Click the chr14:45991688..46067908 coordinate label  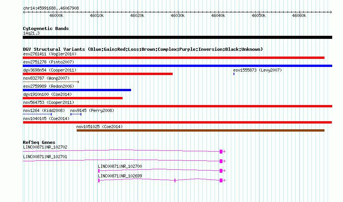(x=51, y=8)
